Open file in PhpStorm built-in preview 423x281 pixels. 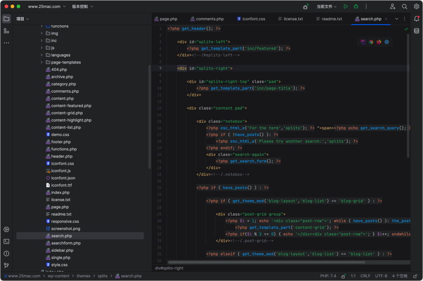click(x=363, y=42)
